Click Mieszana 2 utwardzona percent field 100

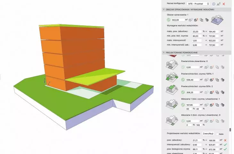coord(199,125)
